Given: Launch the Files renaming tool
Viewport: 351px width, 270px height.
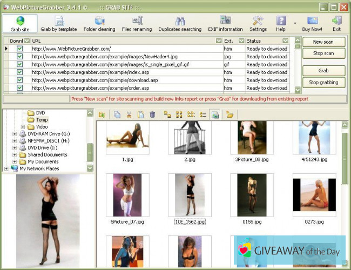Looking at the screenshot, I should tap(137, 23).
